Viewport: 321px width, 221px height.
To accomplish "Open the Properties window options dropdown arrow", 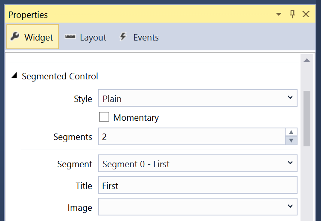I will (x=279, y=14).
